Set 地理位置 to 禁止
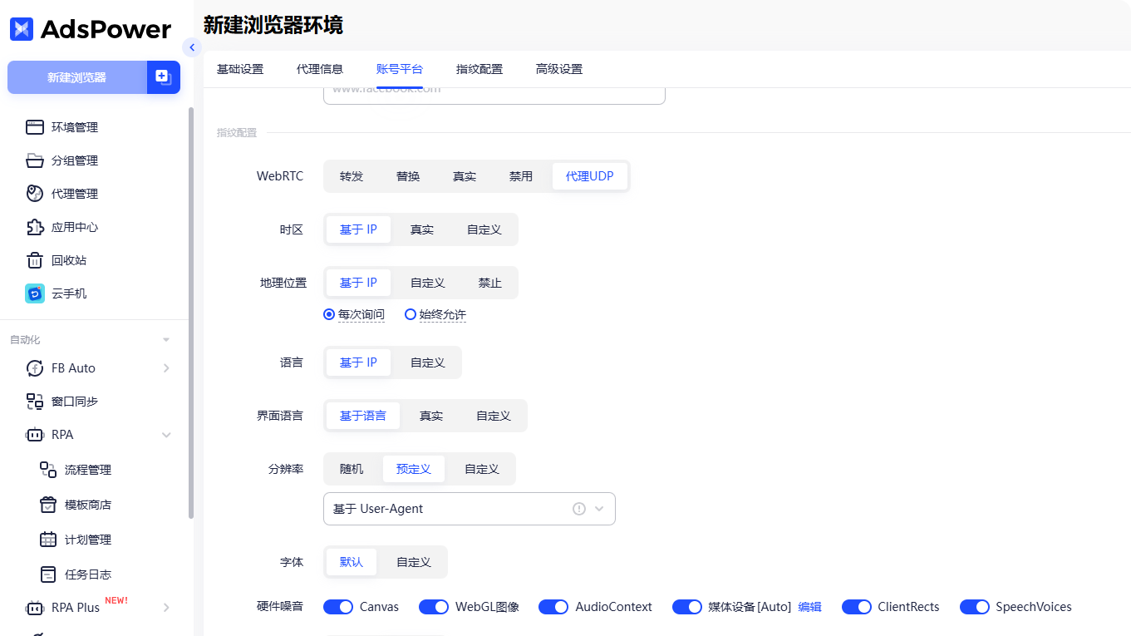1131x636 pixels. [490, 283]
